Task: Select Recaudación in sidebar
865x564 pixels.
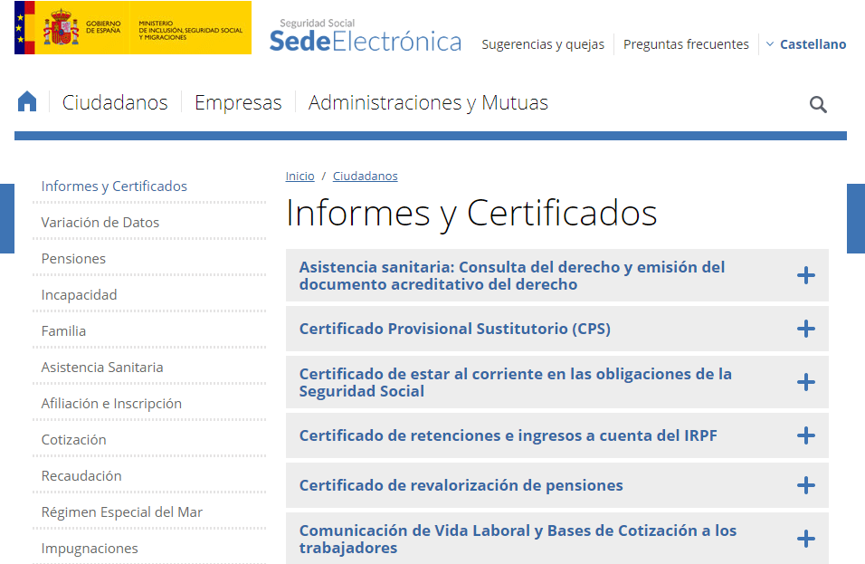Action: [x=81, y=476]
